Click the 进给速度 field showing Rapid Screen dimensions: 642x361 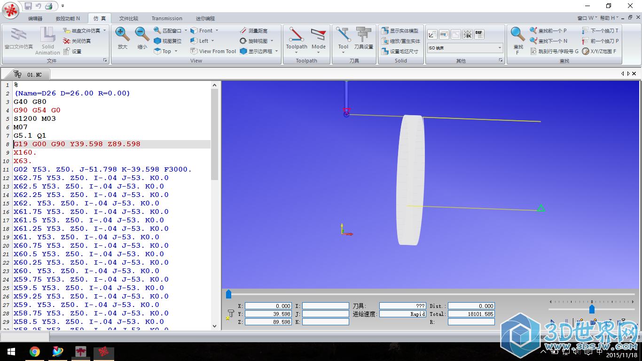pos(403,314)
